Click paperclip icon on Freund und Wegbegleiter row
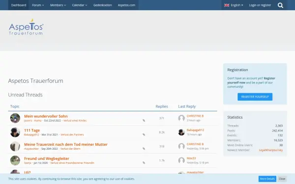295x184 pixels. coord(144,163)
